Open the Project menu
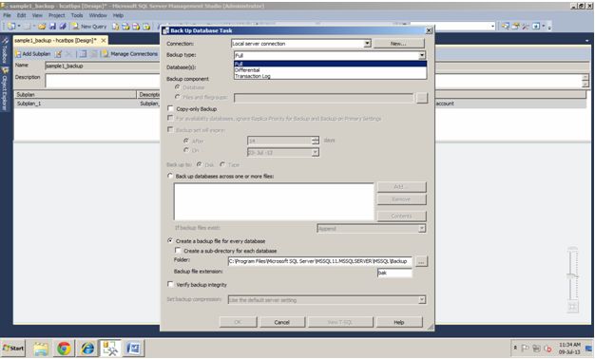The width and height of the screenshot is (595, 359). (57, 15)
